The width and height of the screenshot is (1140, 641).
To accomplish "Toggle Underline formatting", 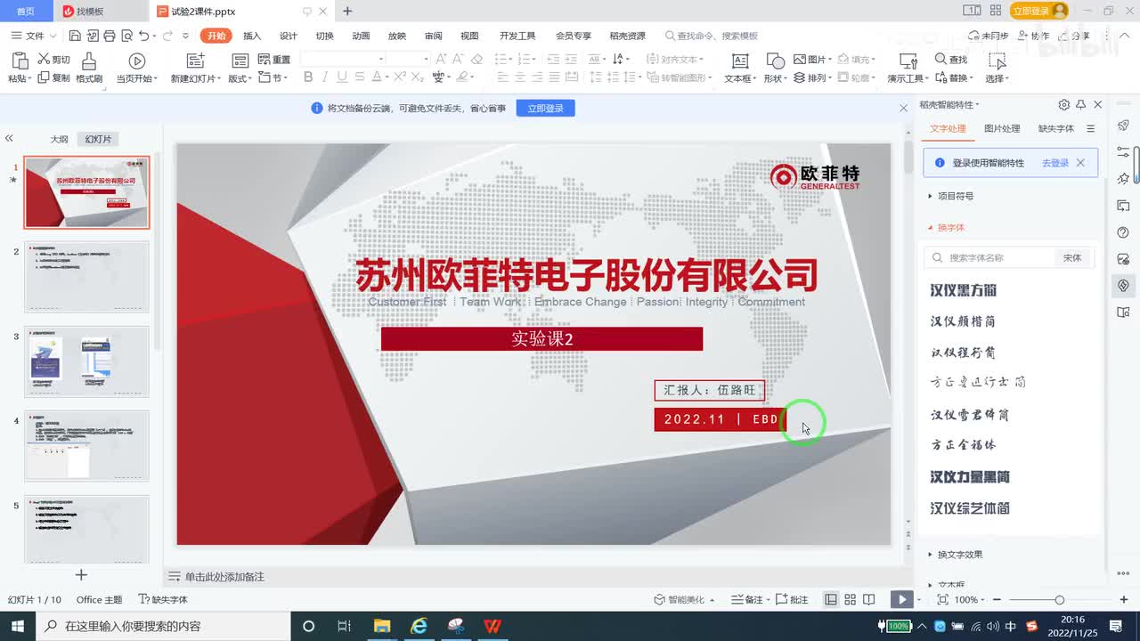I will pyautogui.click(x=342, y=77).
